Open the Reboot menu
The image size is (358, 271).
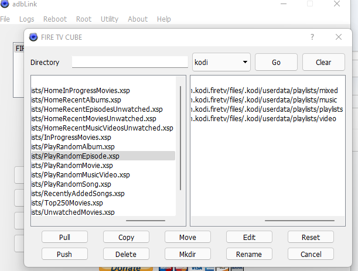(55, 19)
